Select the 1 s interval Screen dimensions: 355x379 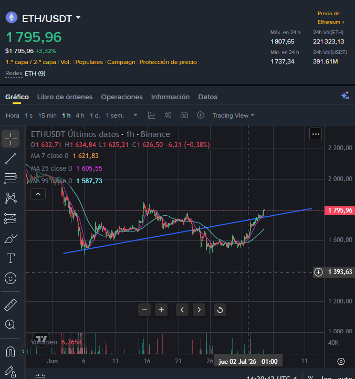click(x=28, y=115)
